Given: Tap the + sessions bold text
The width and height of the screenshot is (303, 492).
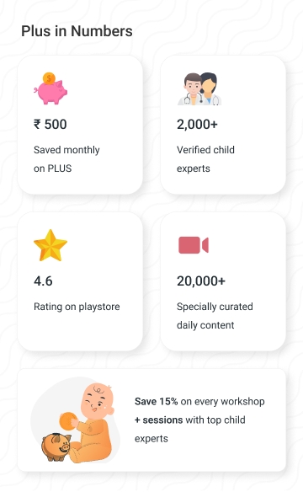Looking at the screenshot, I should 158,420.
